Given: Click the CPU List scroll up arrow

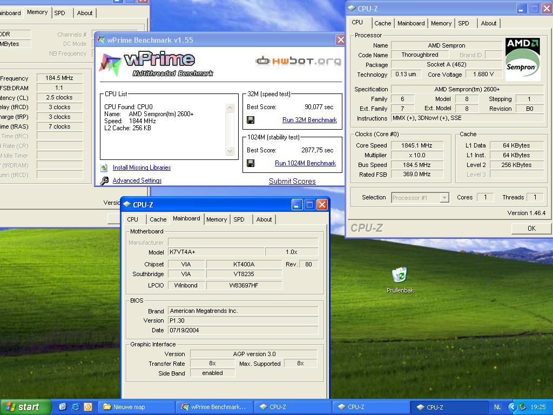Looking at the screenshot, I should tap(230, 108).
